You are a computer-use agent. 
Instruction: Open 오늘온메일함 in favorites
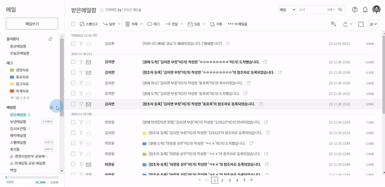(x=20, y=53)
